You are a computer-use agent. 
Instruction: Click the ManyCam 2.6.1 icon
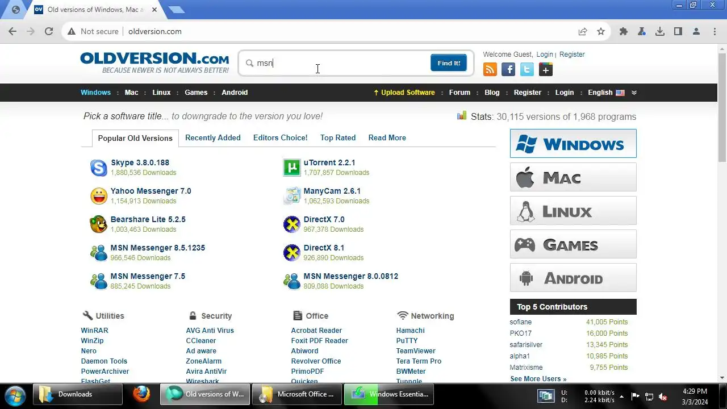tap(291, 196)
